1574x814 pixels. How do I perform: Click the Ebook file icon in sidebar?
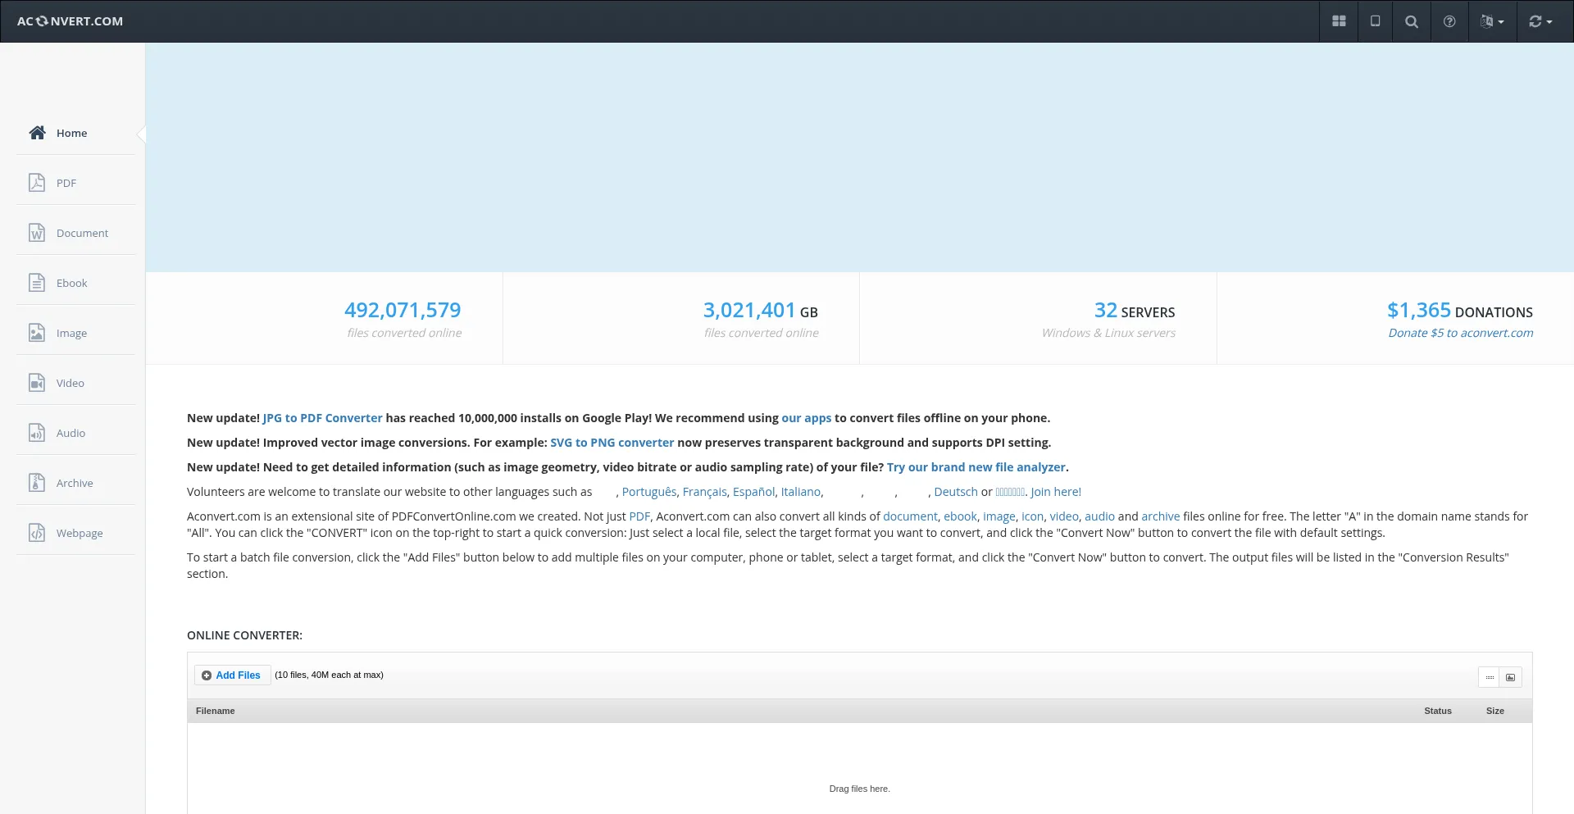(37, 283)
